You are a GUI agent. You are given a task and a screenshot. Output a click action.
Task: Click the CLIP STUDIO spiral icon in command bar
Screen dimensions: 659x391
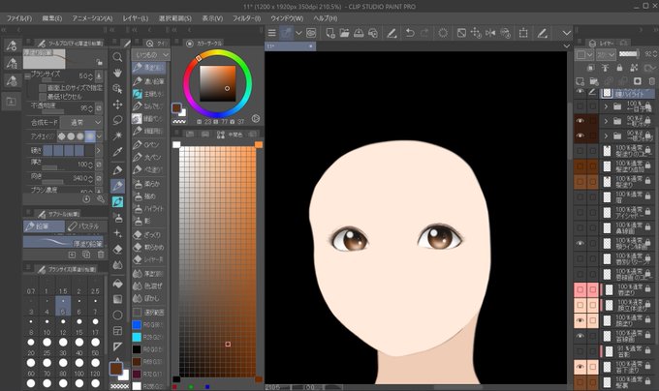(x=311, y=33)
